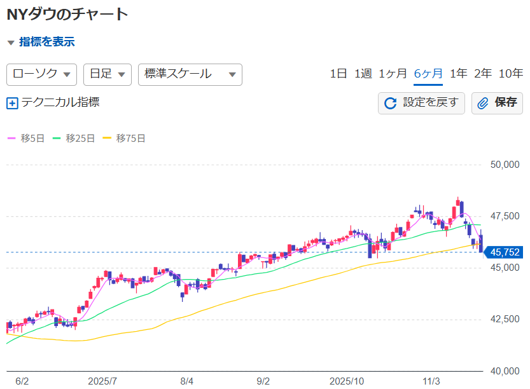530x389 pixels.
Task: Switch to the 1日 time range
Action: click(x=338, y=74)
